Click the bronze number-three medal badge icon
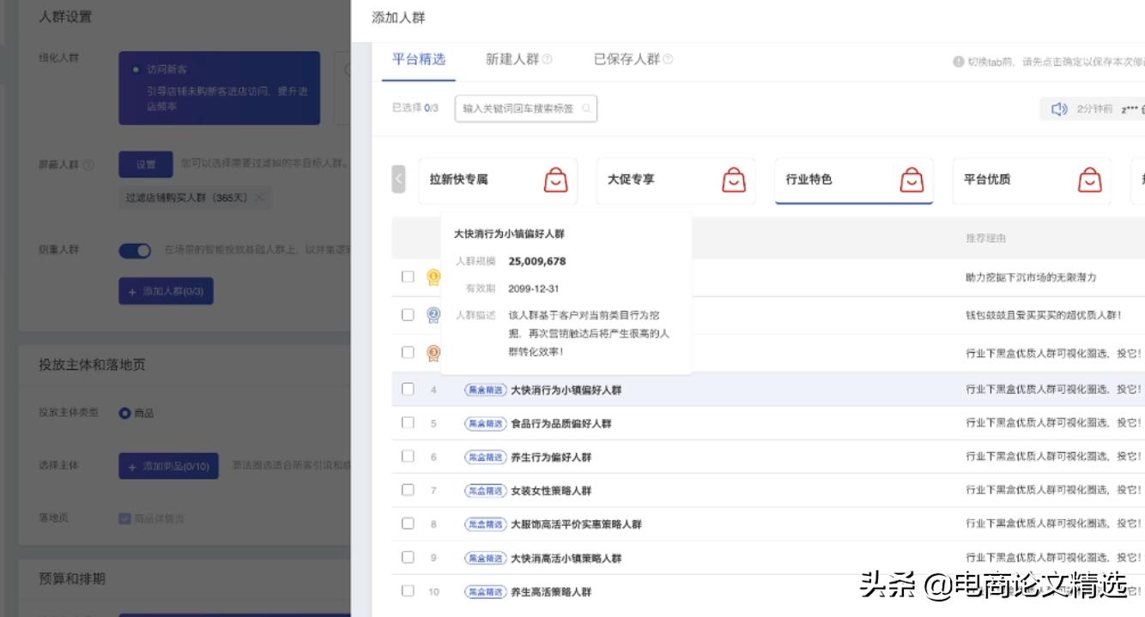Image resolution: width=1145 pixels, height=617 pixels. point(433,353)
